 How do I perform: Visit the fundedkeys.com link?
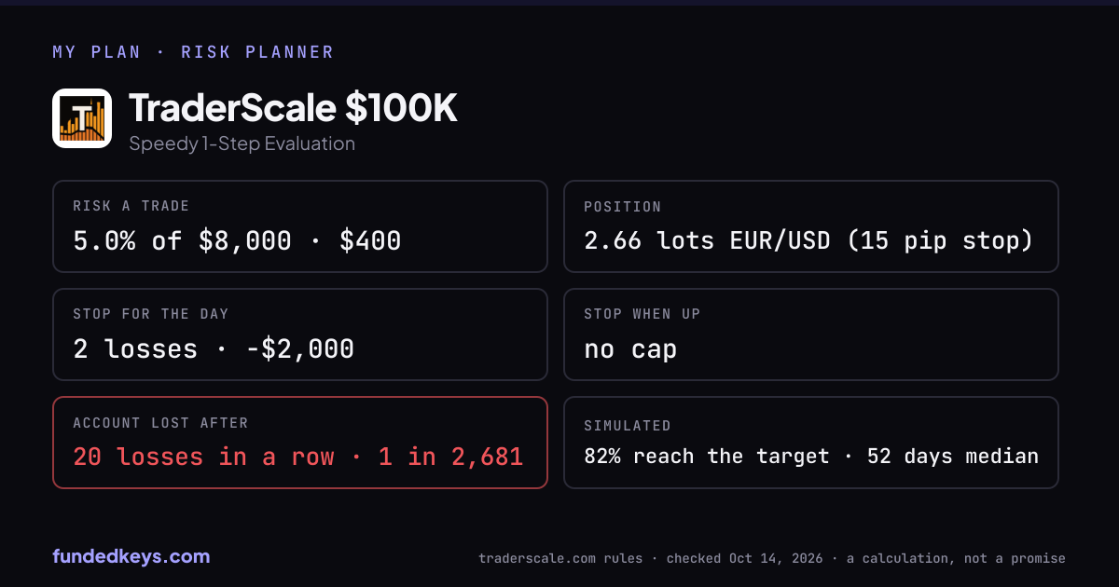coord(131,556)
